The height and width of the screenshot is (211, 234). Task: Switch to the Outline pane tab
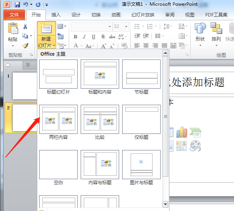[x=27, y=65]
